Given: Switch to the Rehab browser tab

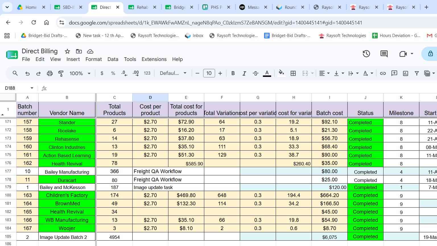Looking at the screenshot, I should point(142,7).
